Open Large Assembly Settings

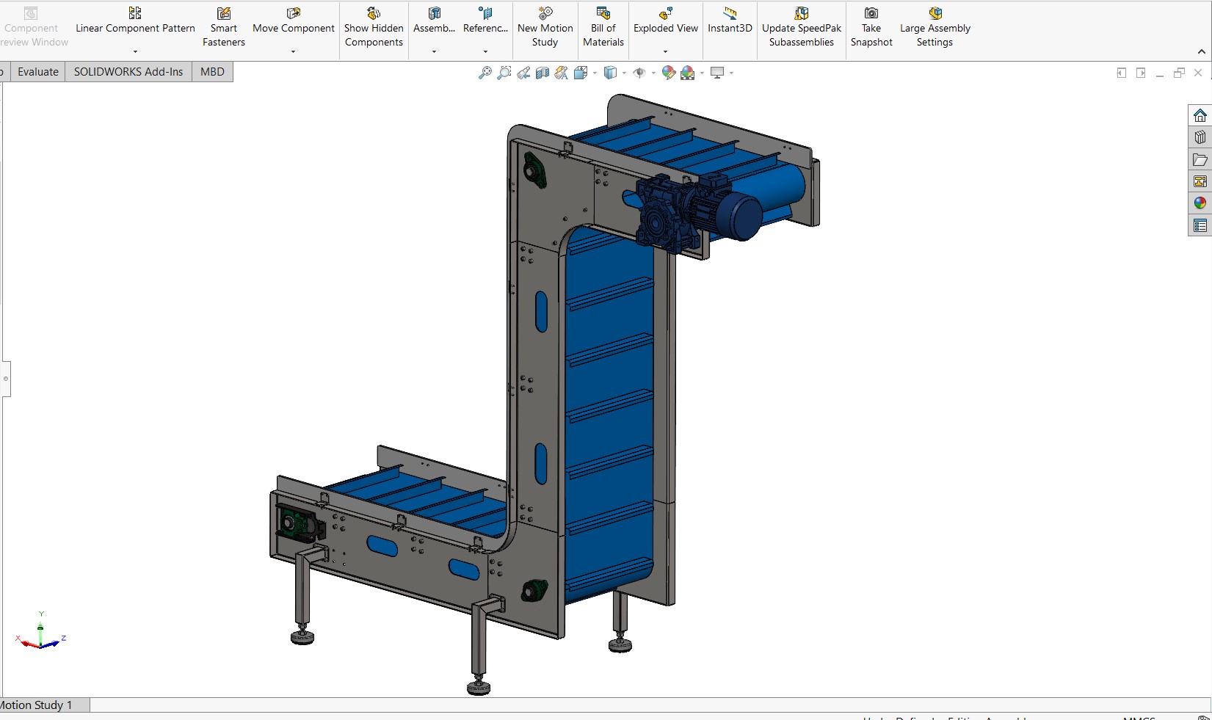935,27
